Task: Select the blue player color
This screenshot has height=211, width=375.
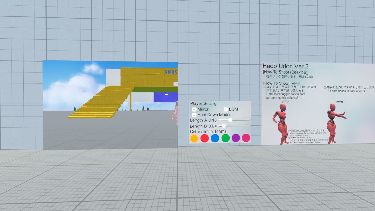Action: pyautogui.click(x=215, y=138)
